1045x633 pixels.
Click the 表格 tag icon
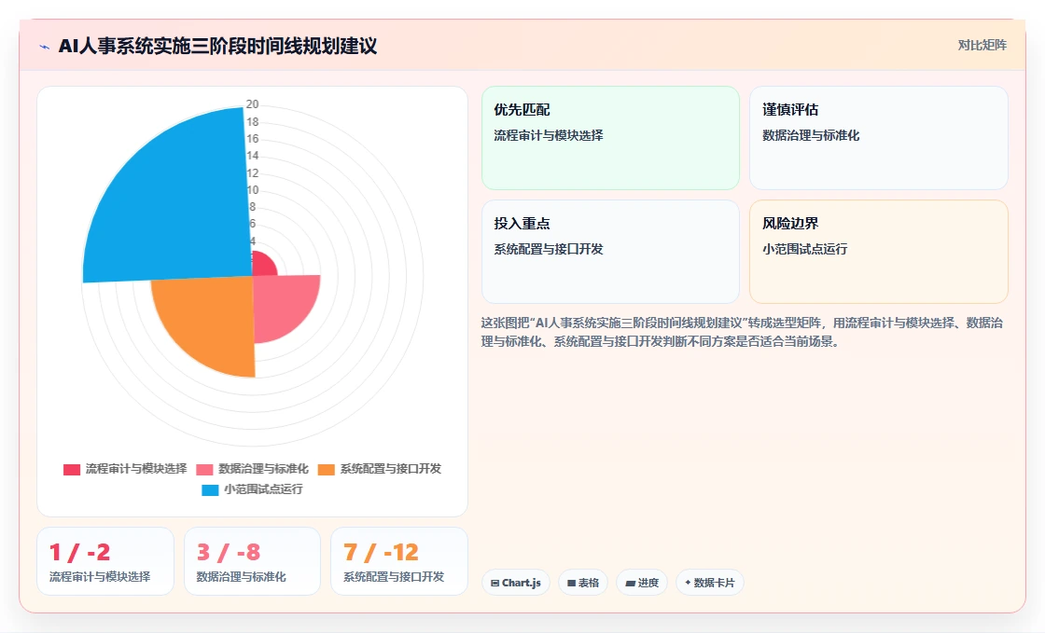pyautogui.click(x=571, y=583)
